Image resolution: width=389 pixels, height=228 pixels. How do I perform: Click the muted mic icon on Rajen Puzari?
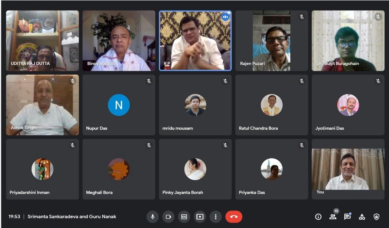(302, 17)
